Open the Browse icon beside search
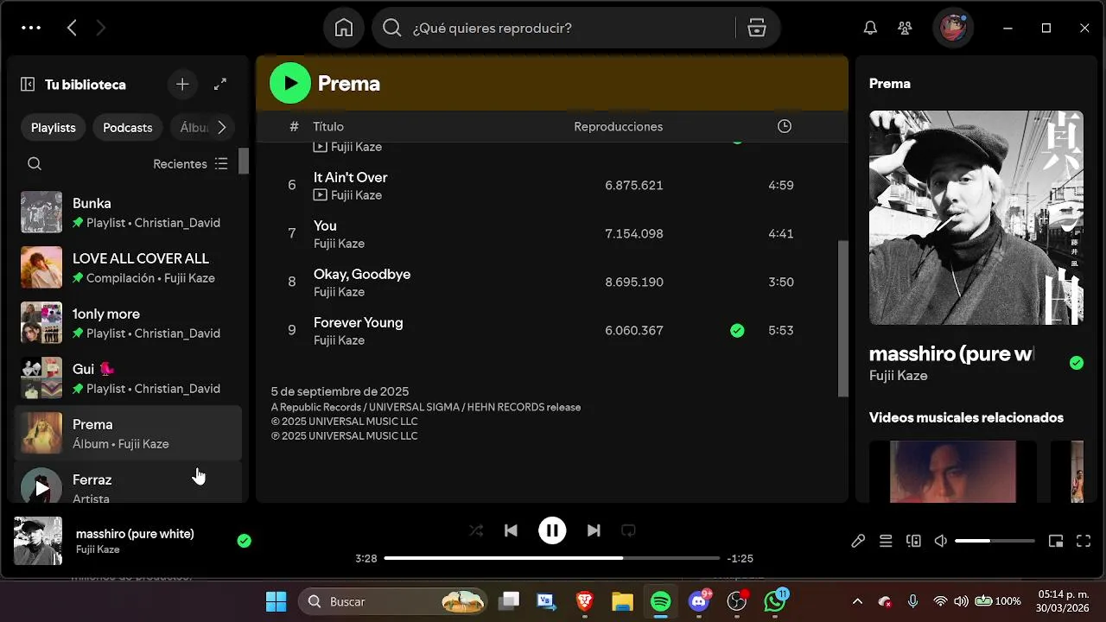 pos(757,28)
